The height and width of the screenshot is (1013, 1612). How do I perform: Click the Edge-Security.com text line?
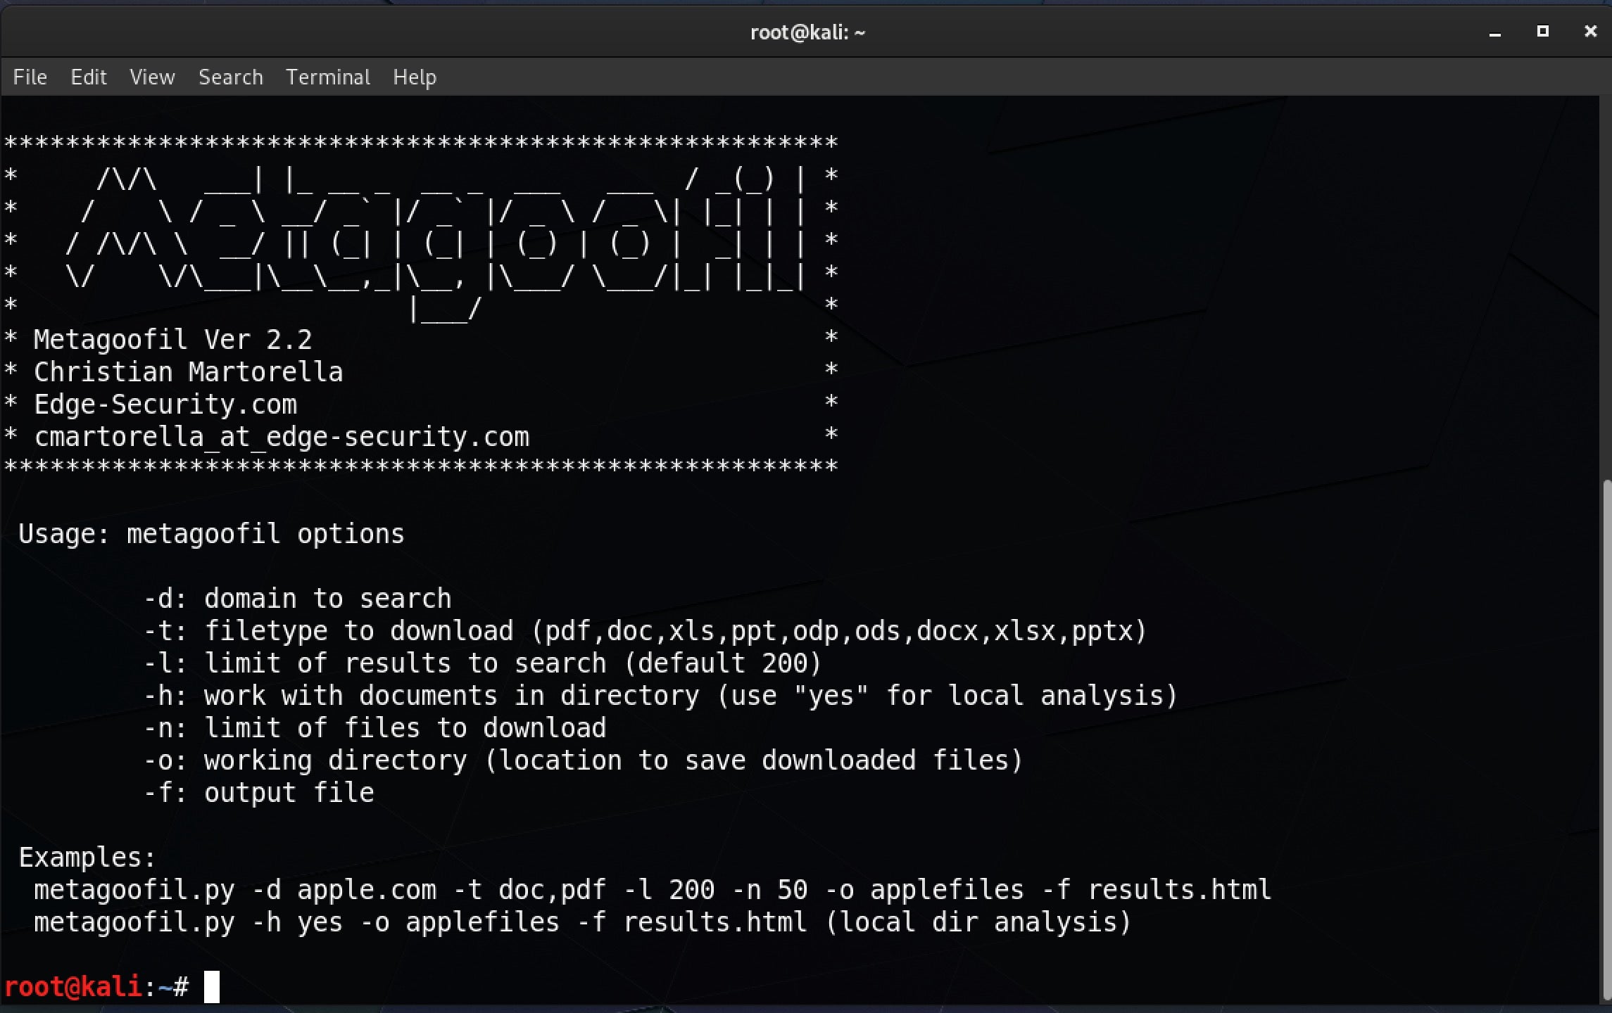[x=165, y=404]
